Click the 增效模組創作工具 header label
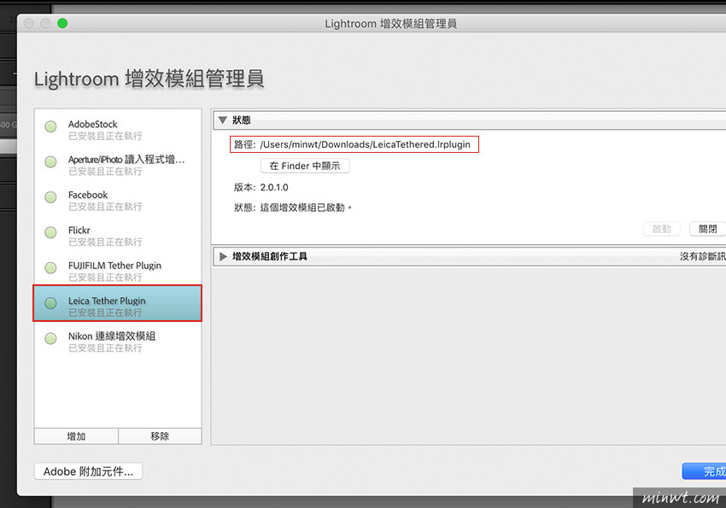This screenshot has width=726, height=508. (x=269, y=256)
